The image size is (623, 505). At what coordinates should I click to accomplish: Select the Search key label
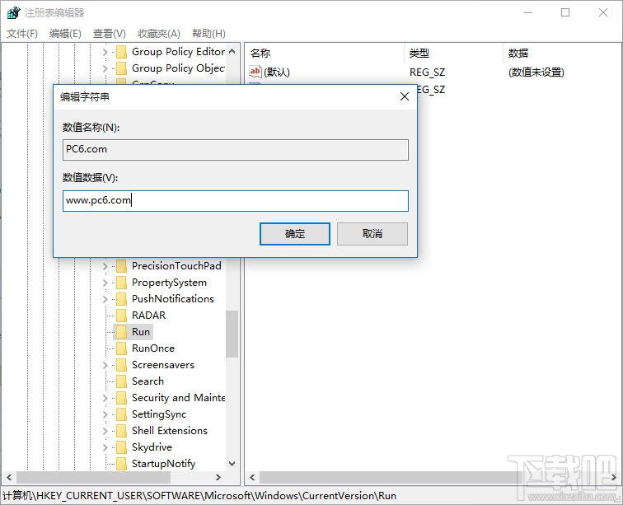click(148, 381)
